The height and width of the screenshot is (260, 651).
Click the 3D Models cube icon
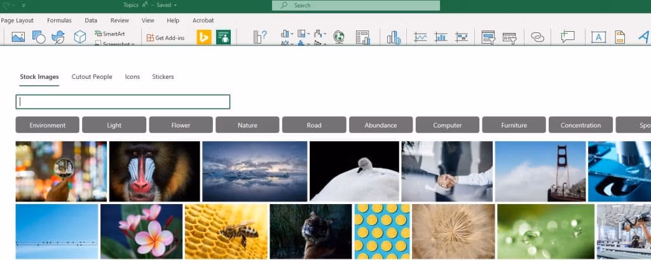click(79, 38)
